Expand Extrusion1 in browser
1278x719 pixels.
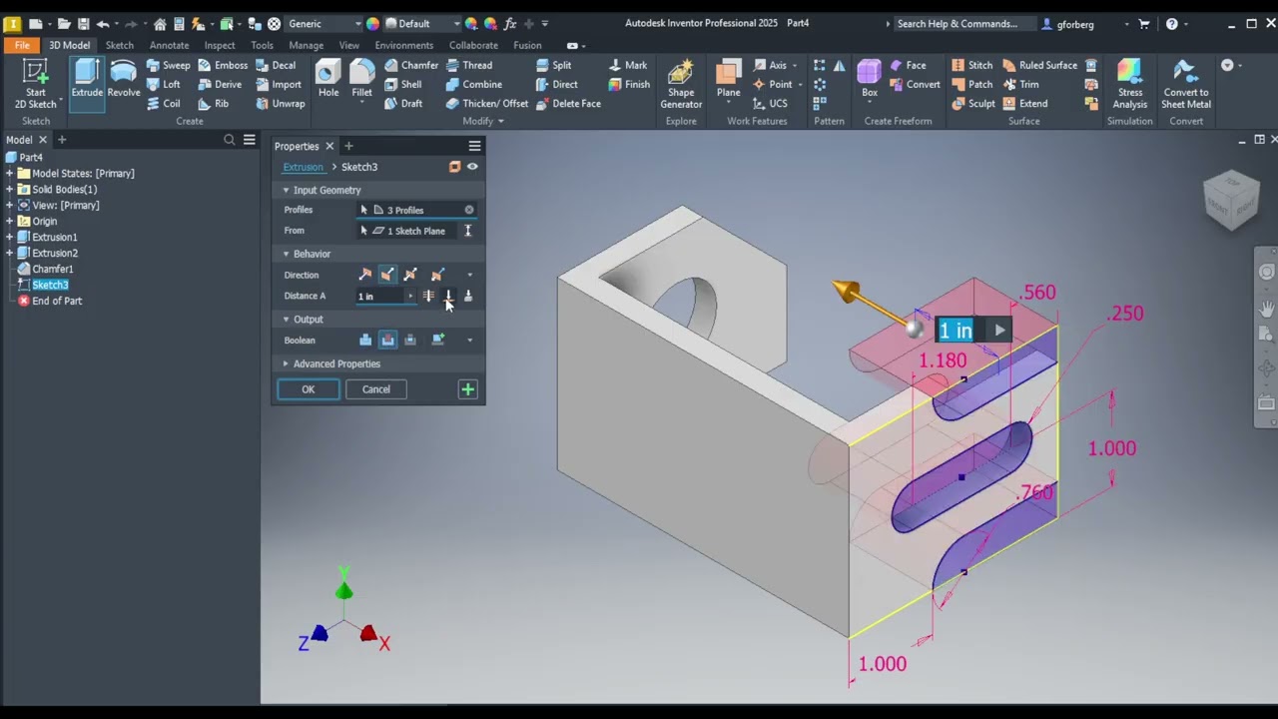pos(10,237)
